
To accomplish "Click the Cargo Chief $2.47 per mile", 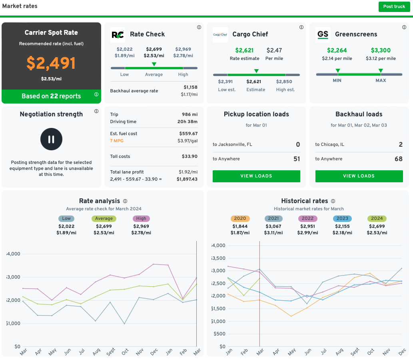I will coord(274,50).
